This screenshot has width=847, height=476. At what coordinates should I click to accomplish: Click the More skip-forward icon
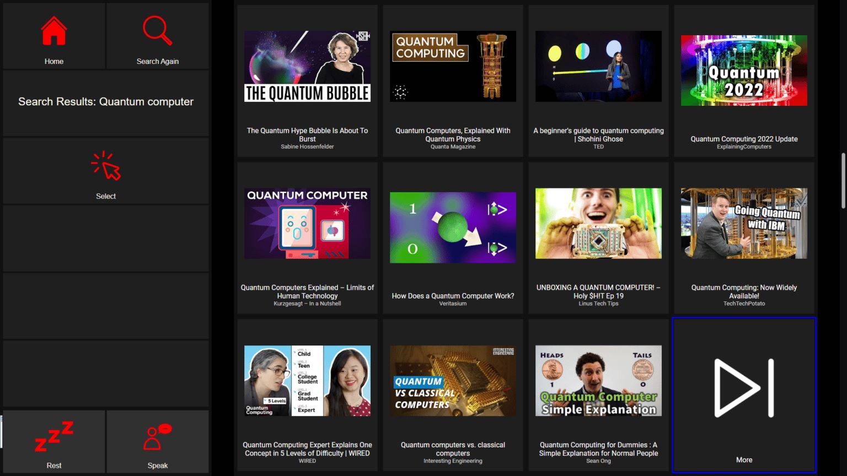(x=744, y=388)
